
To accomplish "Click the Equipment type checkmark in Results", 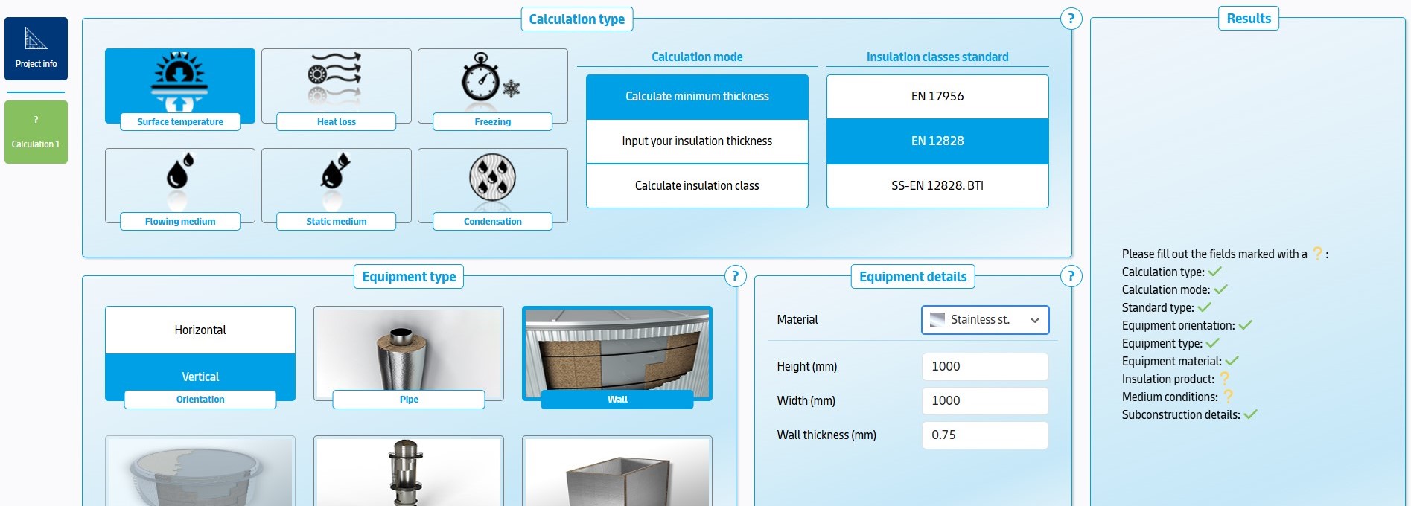I will tap(1212, 343).
